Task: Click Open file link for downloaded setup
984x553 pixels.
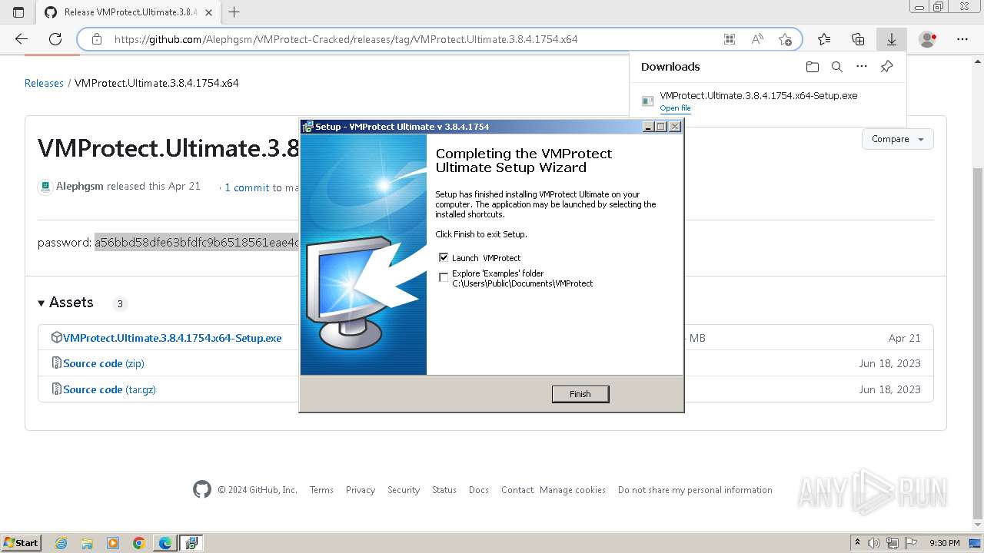Action: (675, 108)
